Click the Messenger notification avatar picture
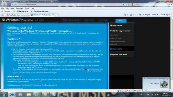The width and height of the screenshot is (173, 97). click(164, 84)
